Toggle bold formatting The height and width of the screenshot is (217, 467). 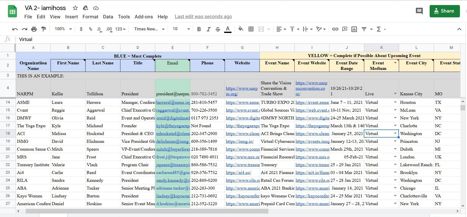(x=199, y=29)
